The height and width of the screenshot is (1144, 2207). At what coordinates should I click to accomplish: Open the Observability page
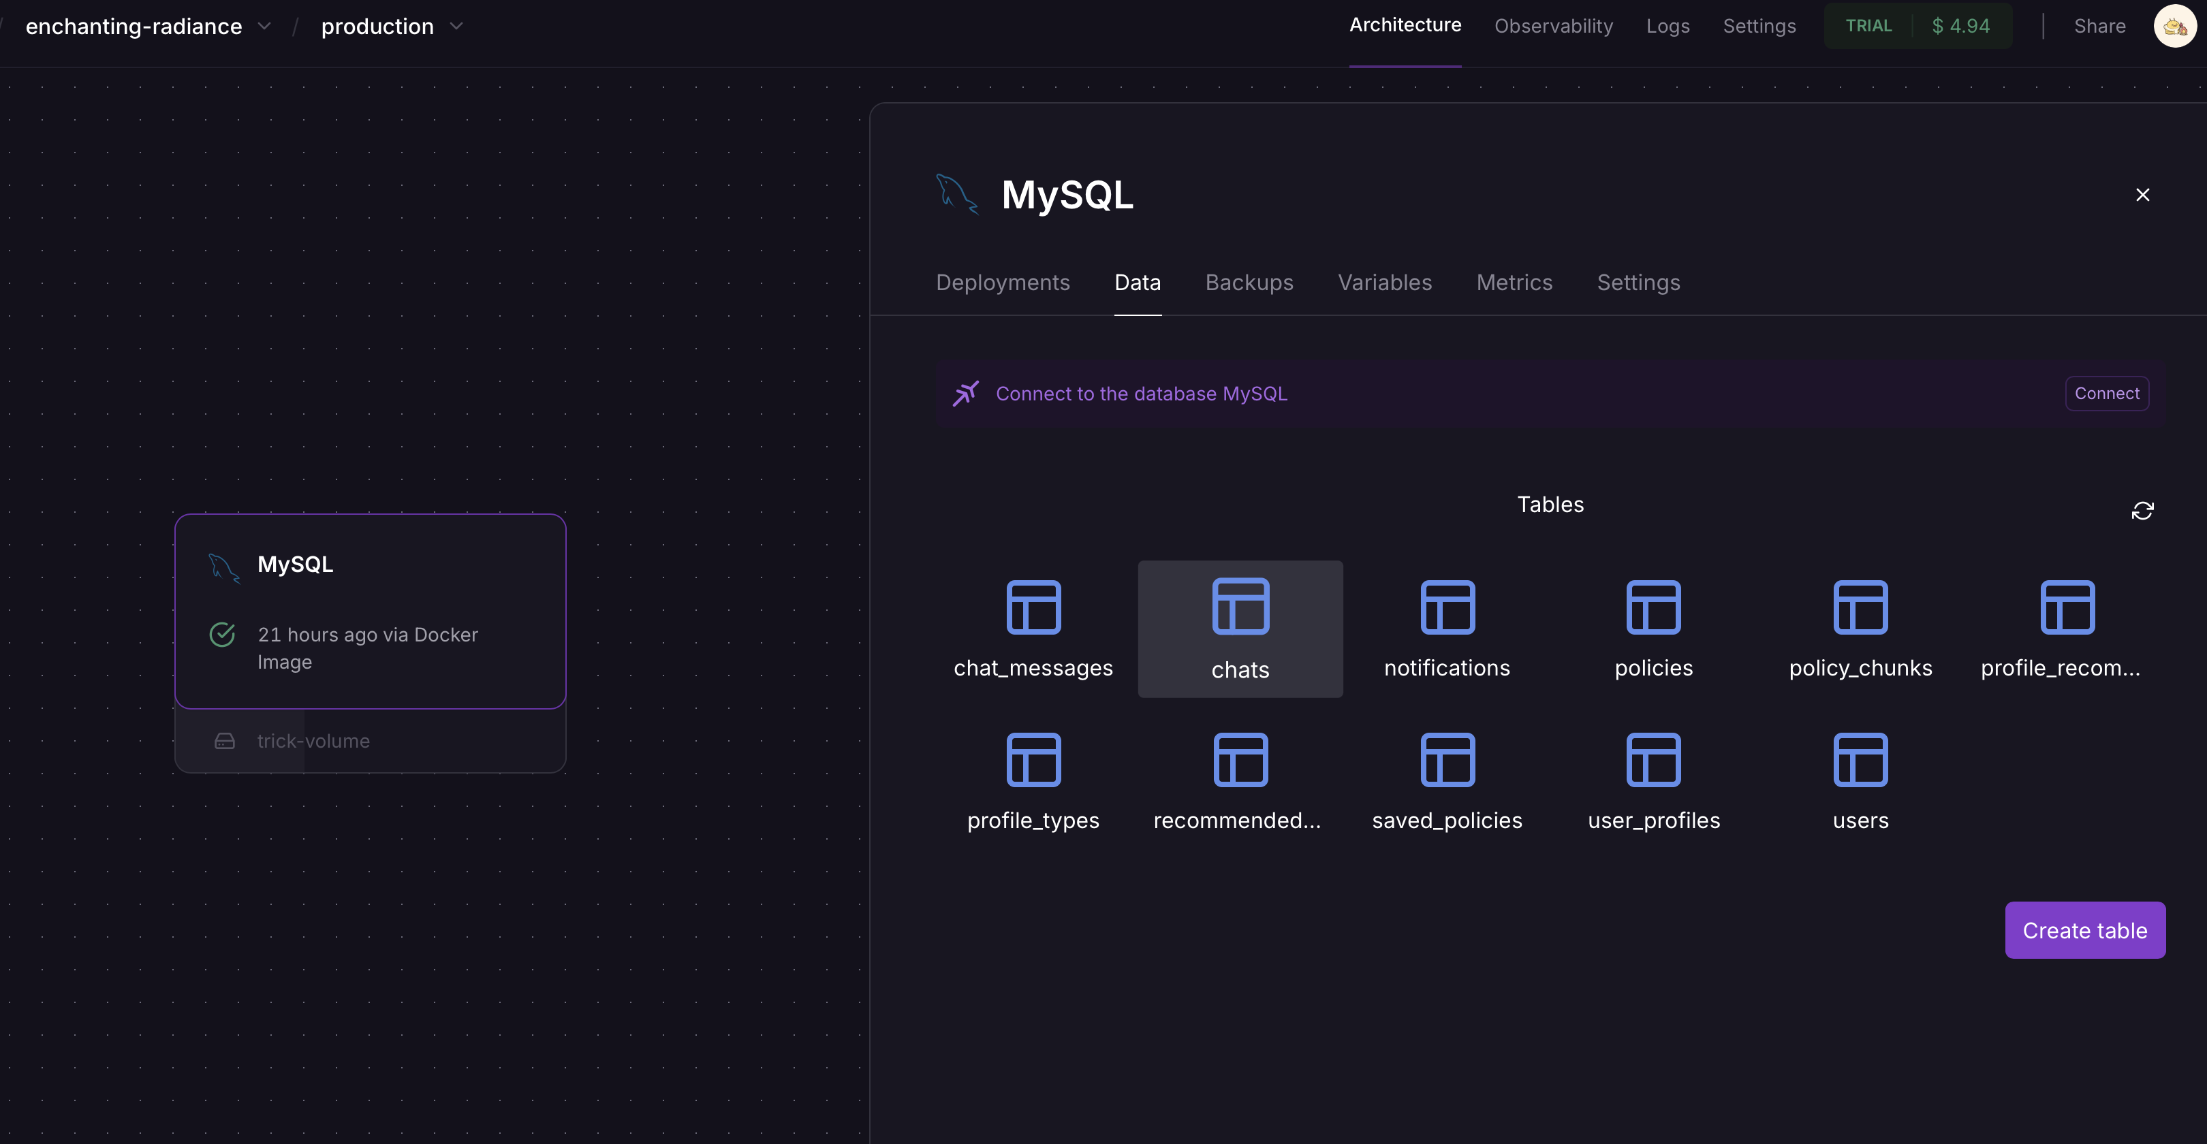(1553, 27)
